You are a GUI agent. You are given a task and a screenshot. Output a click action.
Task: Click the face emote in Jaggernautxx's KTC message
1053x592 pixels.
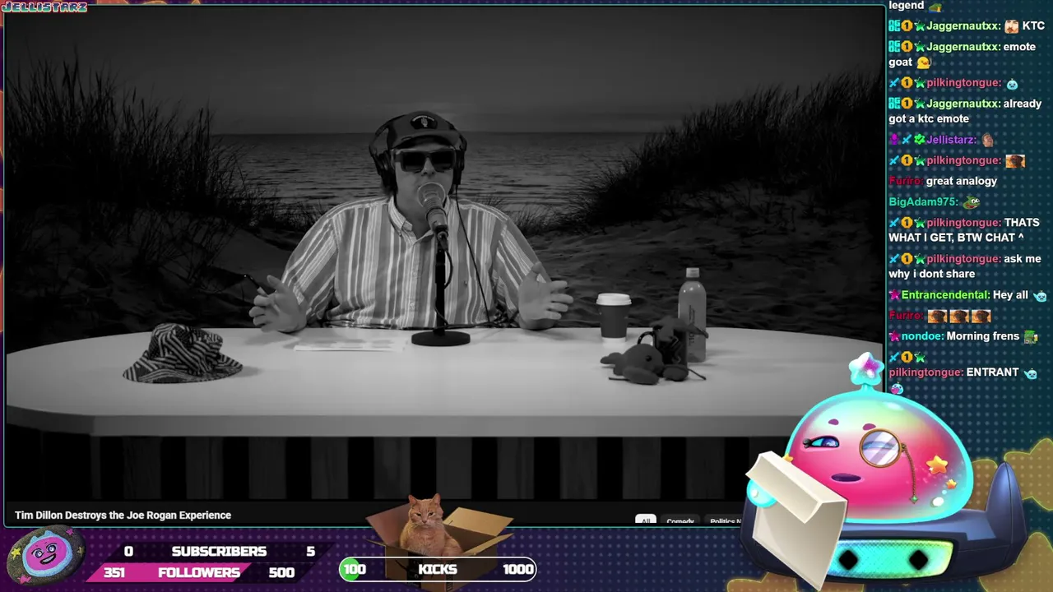pos(1011,26)
